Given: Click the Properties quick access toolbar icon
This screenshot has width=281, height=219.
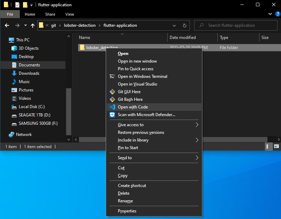Looking at the screenshot, I should coord(17,5).
